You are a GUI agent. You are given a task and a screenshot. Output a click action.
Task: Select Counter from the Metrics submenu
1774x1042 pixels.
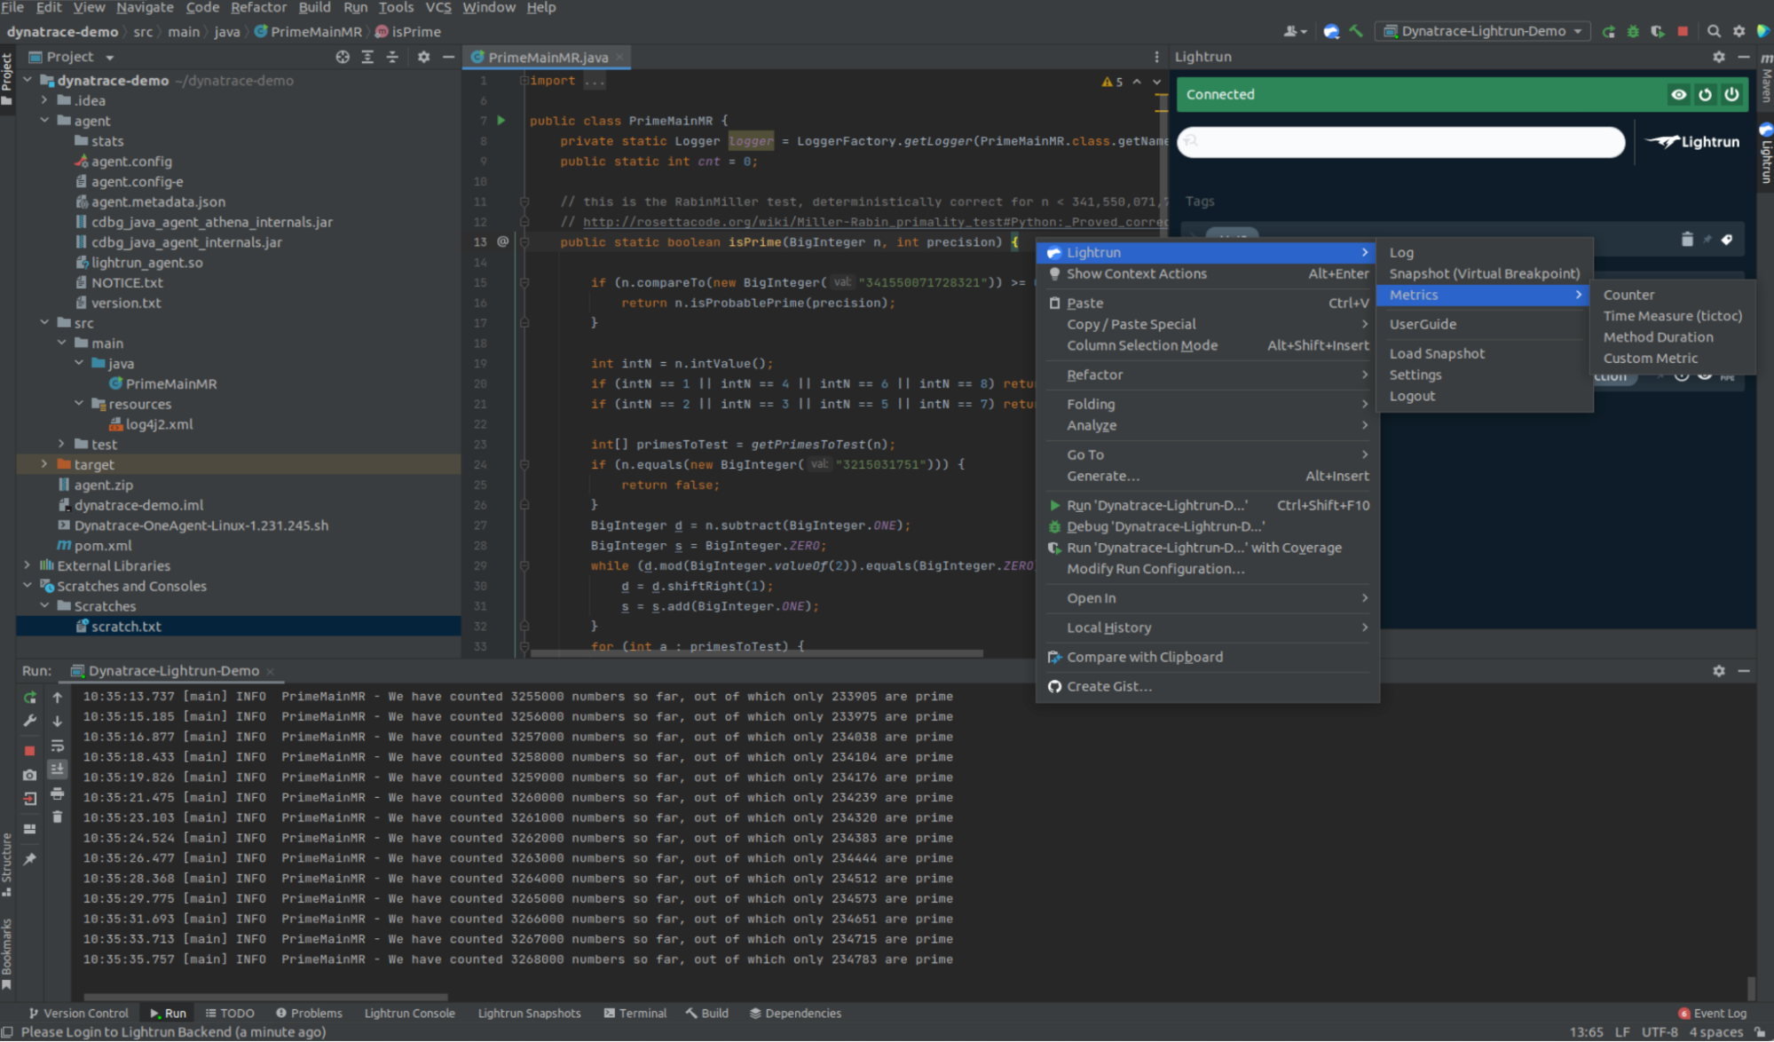[x=1628, y=295]
